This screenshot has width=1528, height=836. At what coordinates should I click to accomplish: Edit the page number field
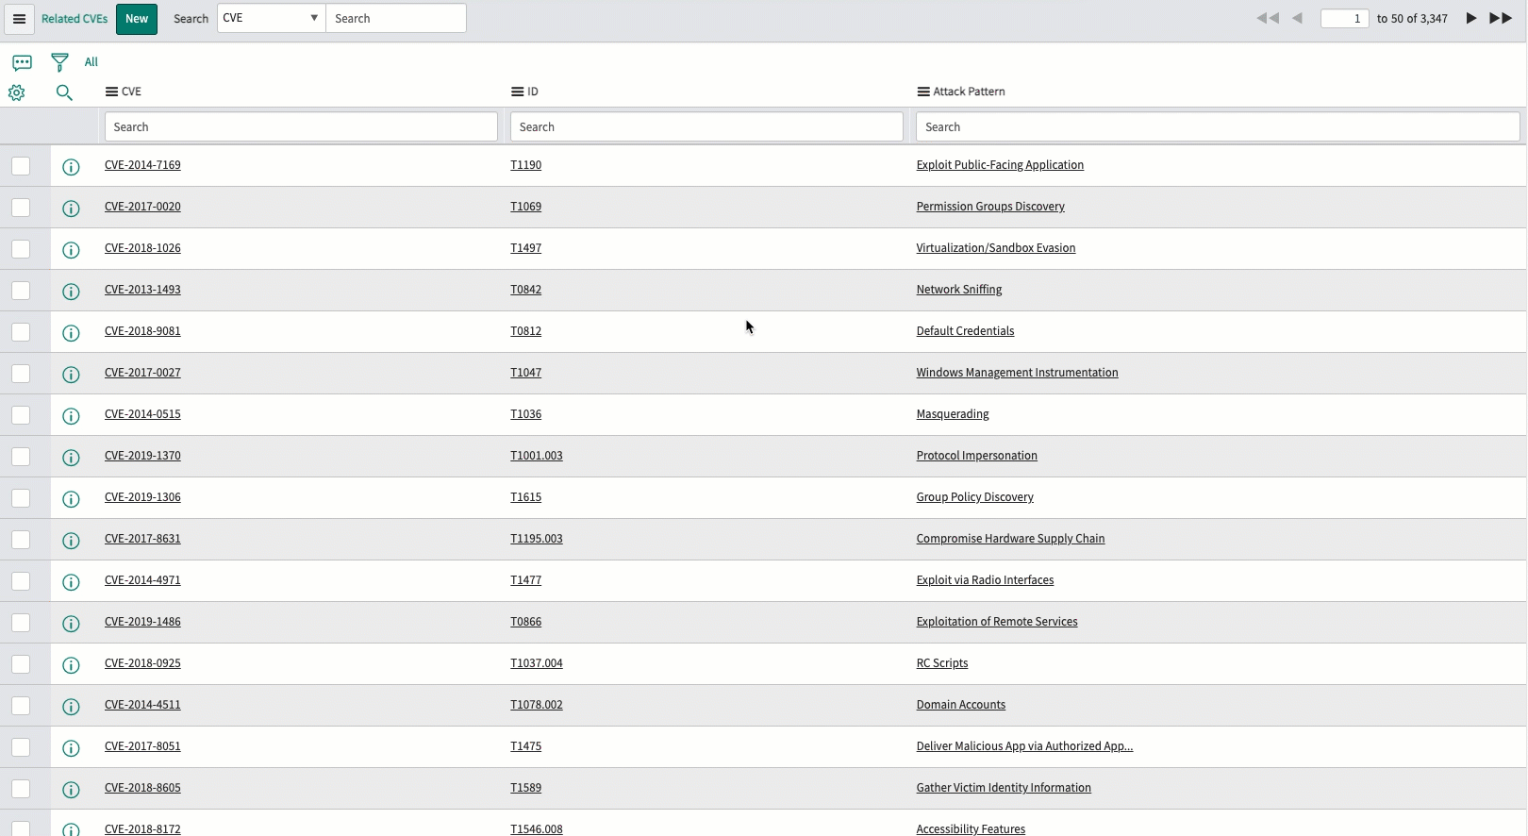(1345, 19)
